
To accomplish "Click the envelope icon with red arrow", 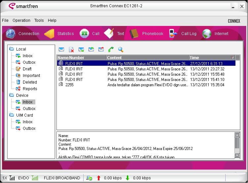I will coord(101,49).
